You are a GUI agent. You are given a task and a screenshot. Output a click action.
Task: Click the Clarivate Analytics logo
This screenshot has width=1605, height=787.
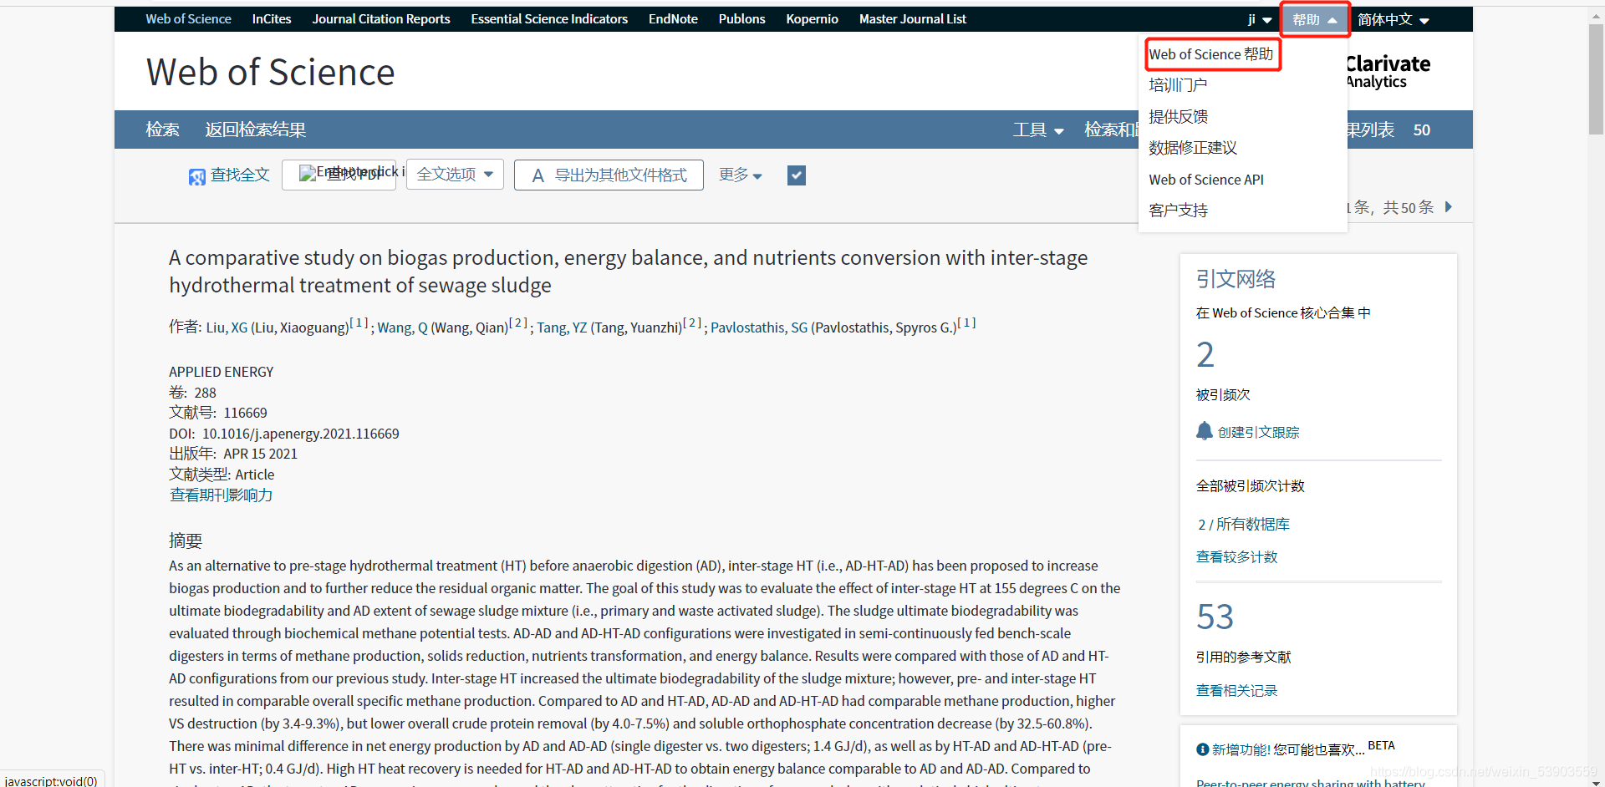pos(1388,72)
